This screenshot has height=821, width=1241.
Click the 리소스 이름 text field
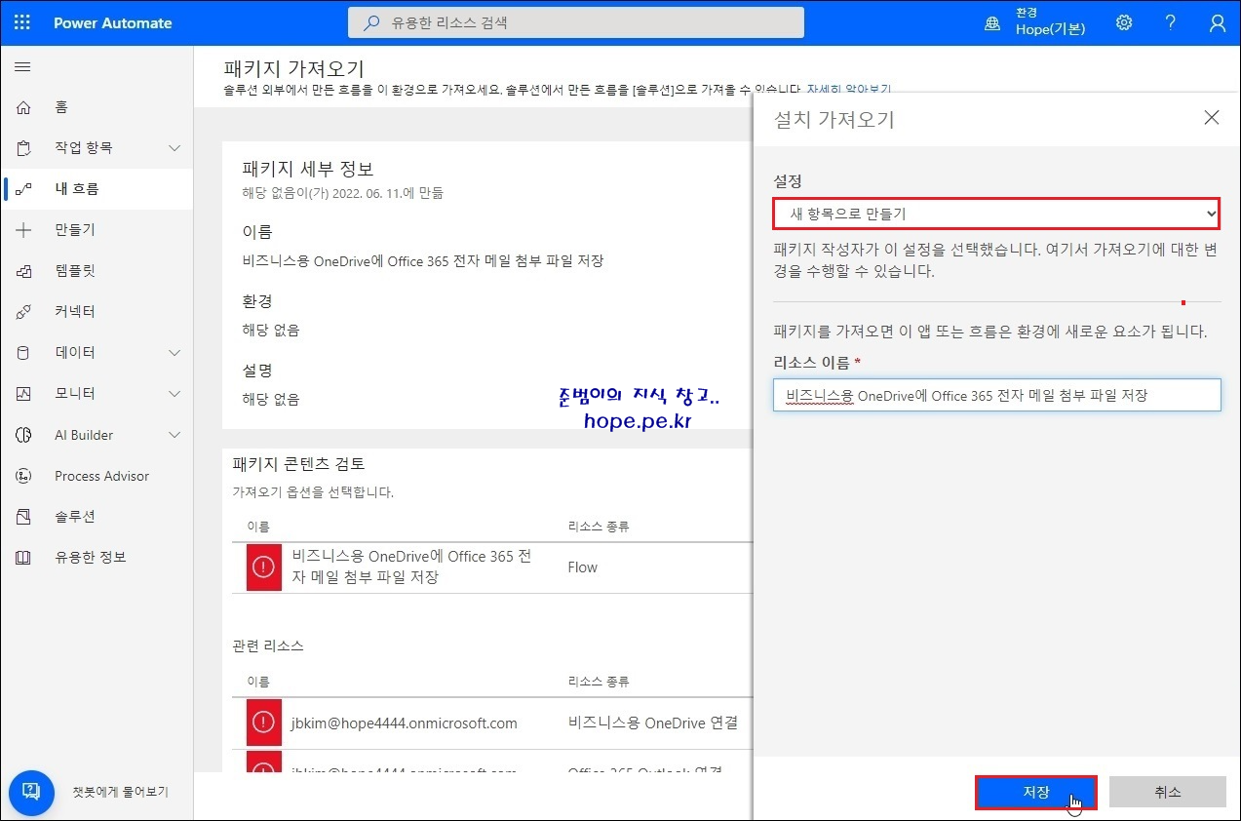[996, 395]
